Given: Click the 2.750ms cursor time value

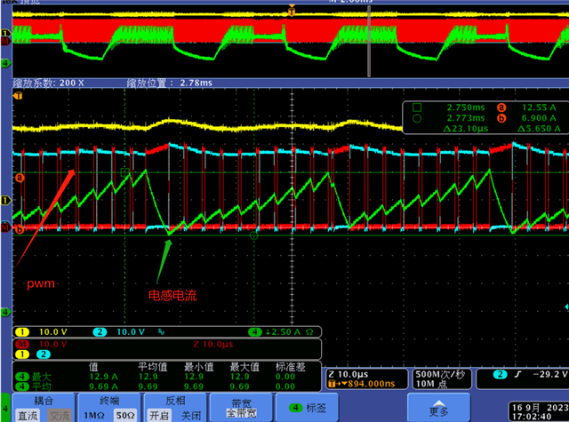Looking at the screenshot, I should 466,107.
